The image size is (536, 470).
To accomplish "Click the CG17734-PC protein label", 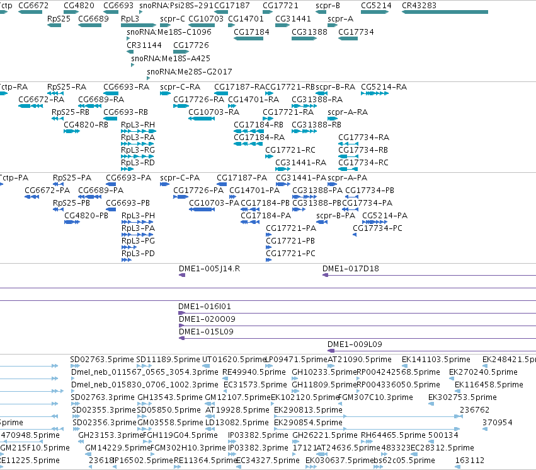I will point(377,228).
